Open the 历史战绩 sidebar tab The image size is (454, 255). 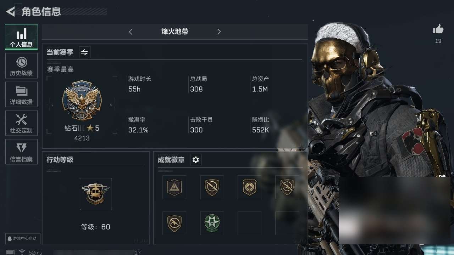coord(21,66)
